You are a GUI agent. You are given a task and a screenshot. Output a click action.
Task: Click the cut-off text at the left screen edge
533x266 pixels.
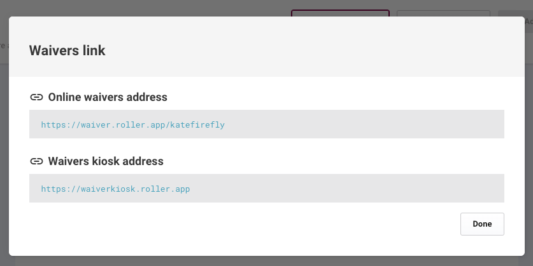(4, 46)
